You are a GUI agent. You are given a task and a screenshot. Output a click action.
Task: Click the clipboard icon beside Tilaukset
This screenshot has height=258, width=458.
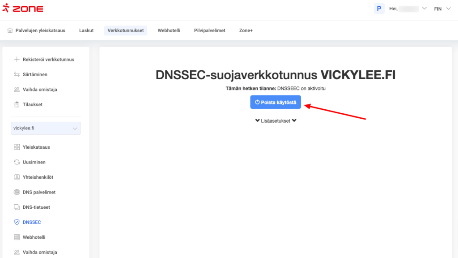(x=17, y=104)
